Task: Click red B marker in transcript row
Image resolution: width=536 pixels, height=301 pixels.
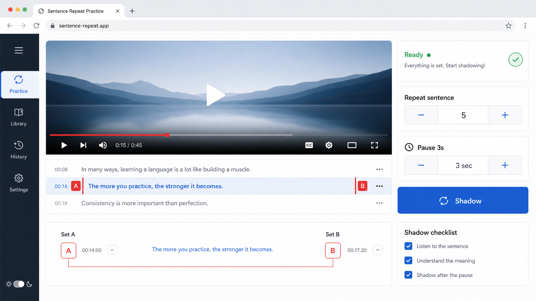Action: click(x=363, y=186)
